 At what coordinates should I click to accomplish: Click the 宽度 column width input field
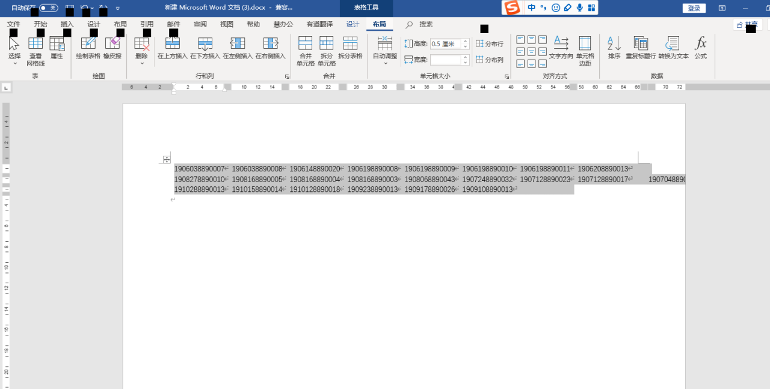(x=446, y=60)
